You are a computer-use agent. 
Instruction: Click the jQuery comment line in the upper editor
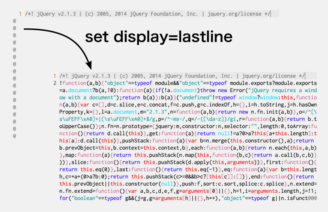click(x=152, y=14)
